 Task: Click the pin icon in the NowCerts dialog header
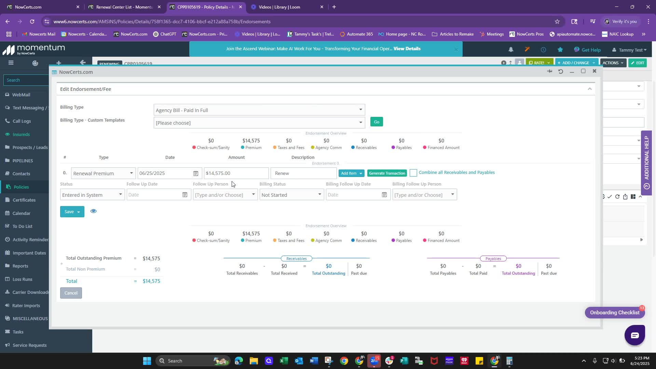pyautogui.click(x=549, y=71)
